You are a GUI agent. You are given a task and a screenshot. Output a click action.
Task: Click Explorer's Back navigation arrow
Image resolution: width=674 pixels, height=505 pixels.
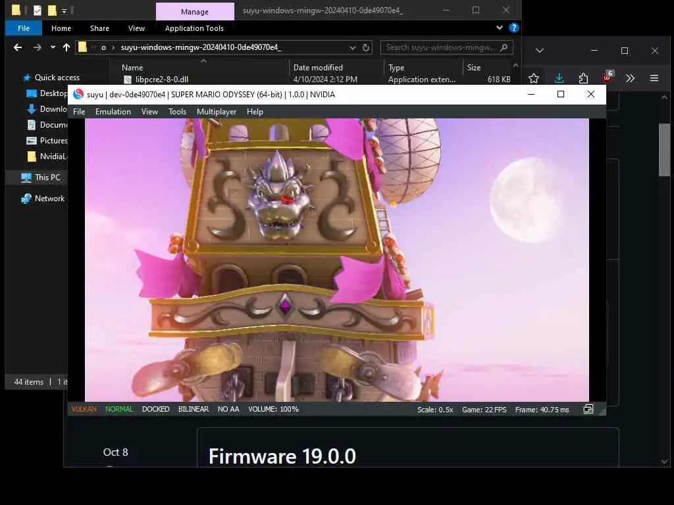[18, 47]
